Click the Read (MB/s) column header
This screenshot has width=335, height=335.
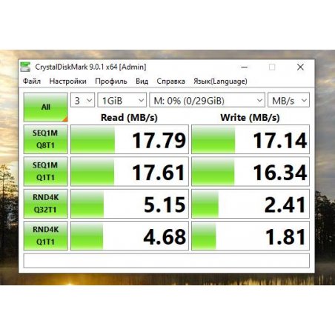(x=129, y=118)
